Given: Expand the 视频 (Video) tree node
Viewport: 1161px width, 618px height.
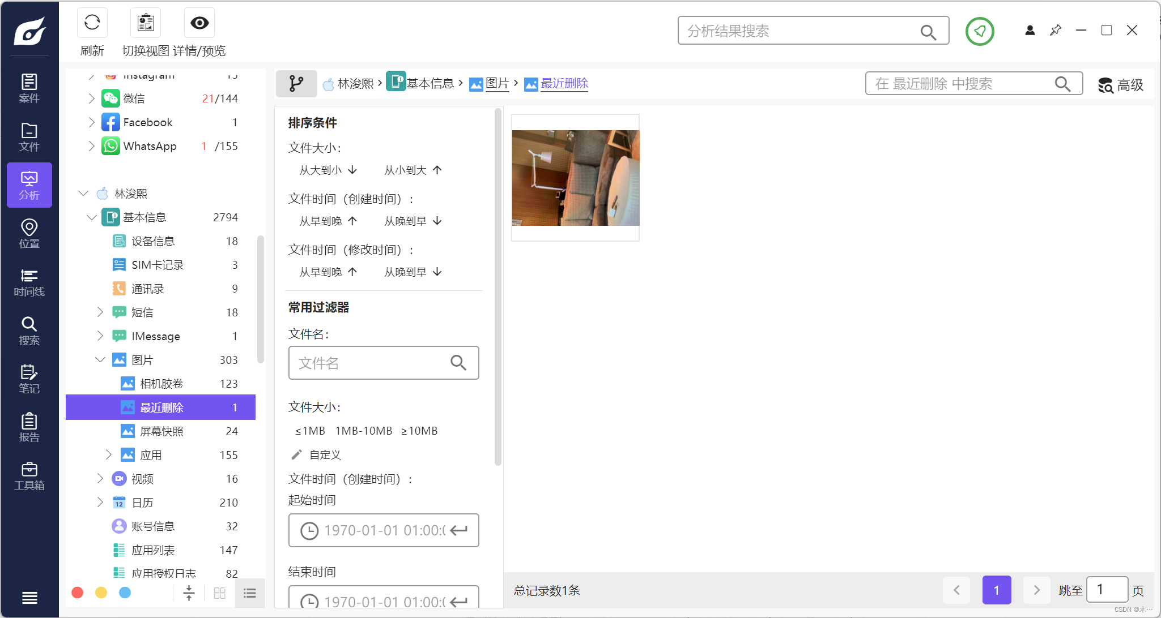Looking at the screenshot, I should (x=100, y=479).
